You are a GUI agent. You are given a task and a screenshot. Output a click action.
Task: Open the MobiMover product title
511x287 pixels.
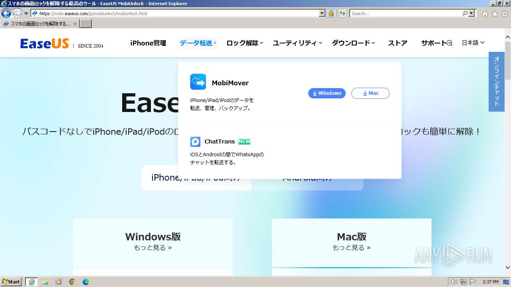coord(230,83)
